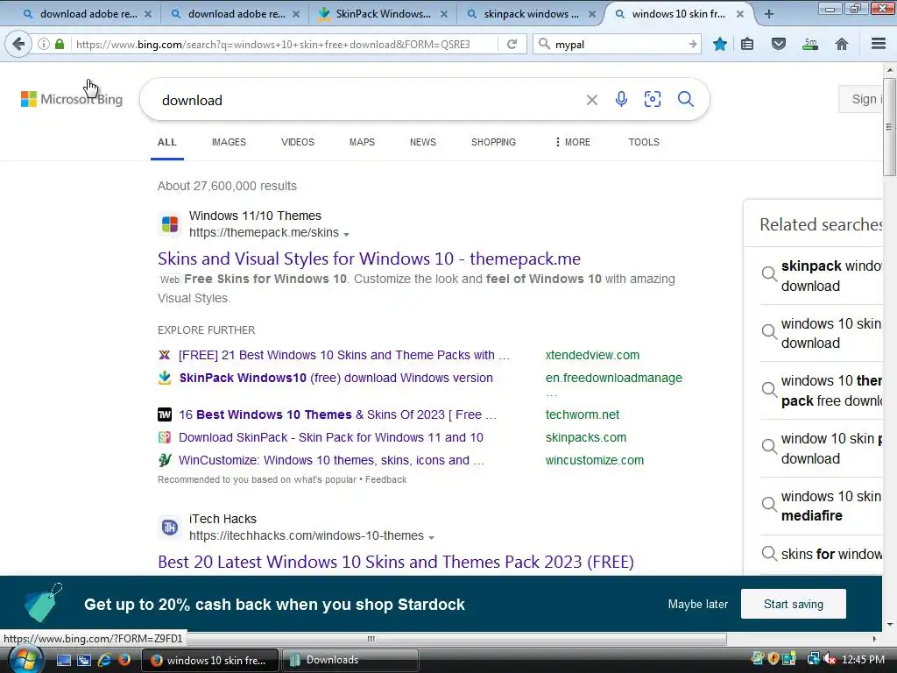Open the browser hamburger menu
Screen dimensions: 897x673
click(879, 44)
